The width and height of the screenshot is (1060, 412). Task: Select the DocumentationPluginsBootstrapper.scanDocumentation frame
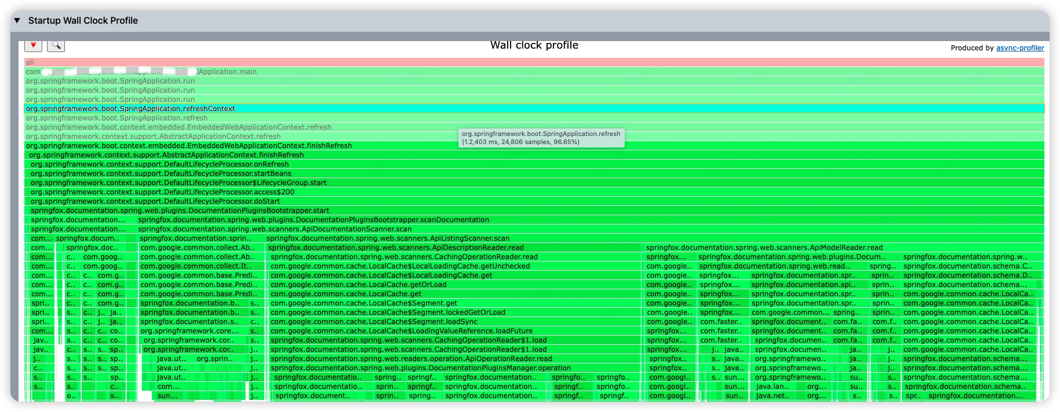pos(591,220)
